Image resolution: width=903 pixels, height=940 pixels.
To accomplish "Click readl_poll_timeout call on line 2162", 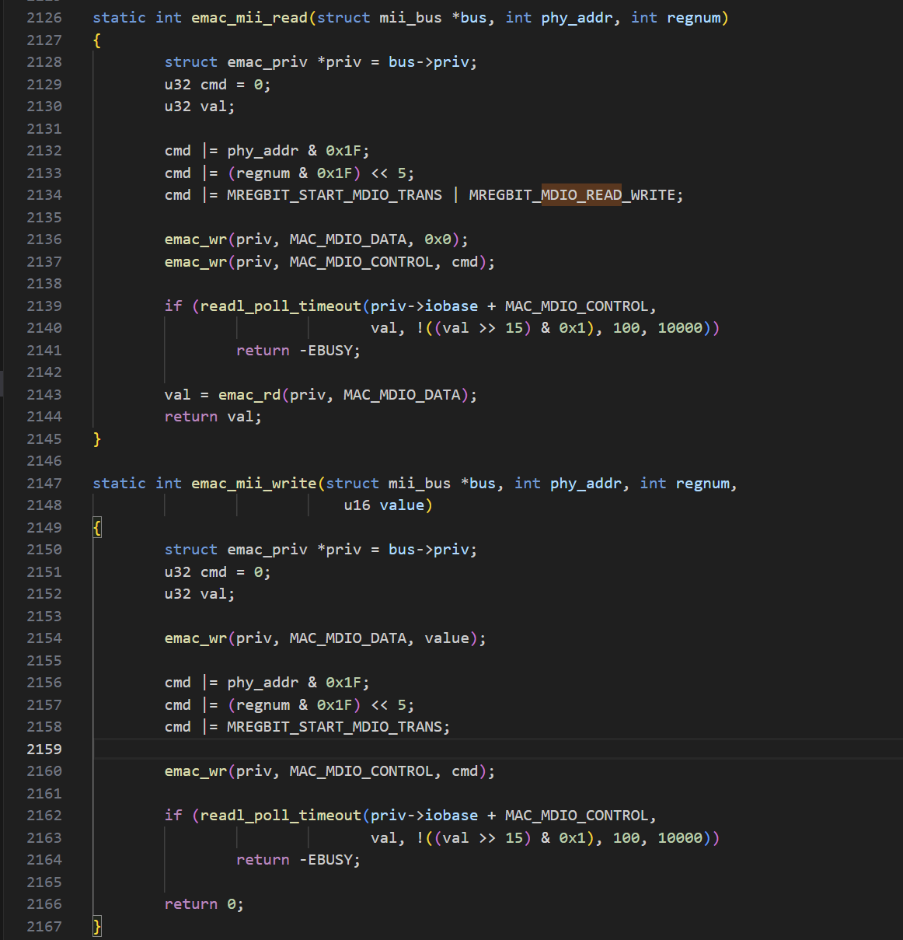I will [x=281, y=816].
